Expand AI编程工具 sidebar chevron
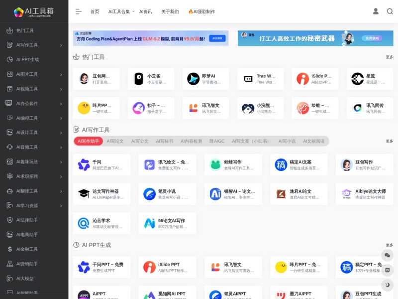The width and height of the screenshot is (398, 299). [x=61, y=118]
